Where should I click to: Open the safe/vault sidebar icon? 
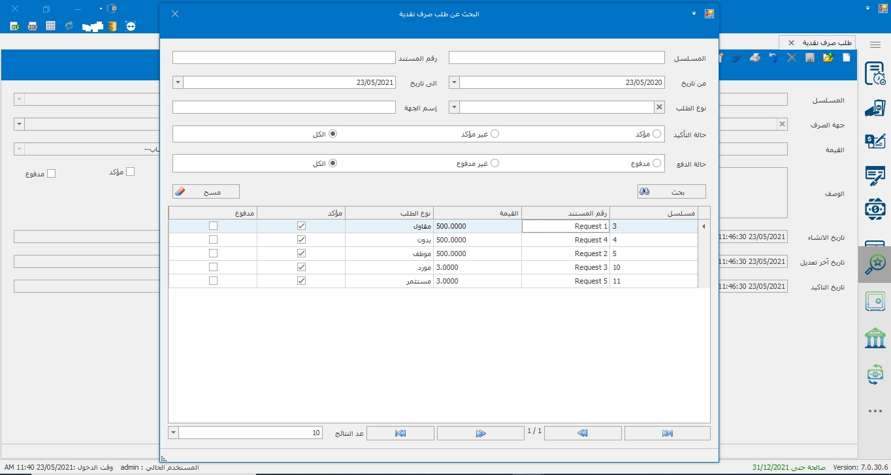click(x=875, y=301)
